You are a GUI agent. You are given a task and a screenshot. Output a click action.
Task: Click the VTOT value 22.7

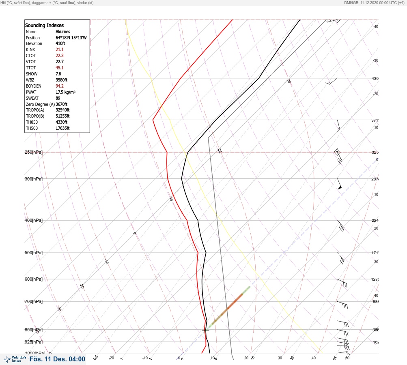(x=59, y=62)
